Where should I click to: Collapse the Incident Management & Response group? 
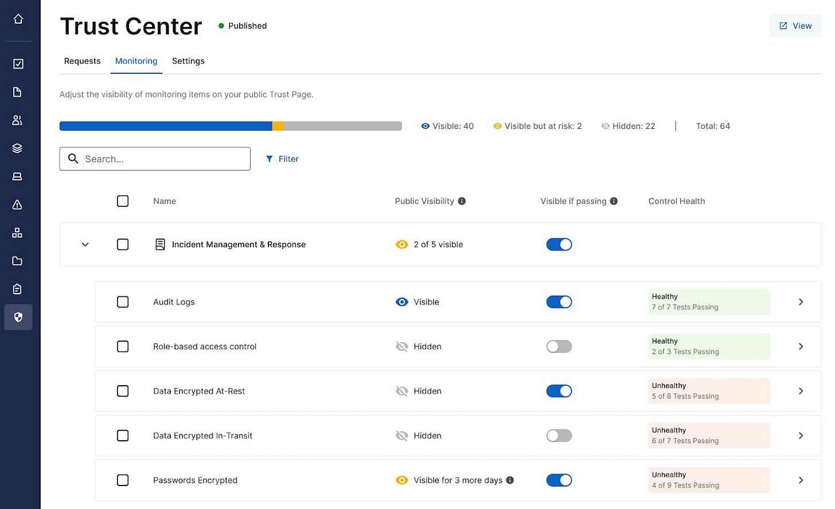click(x=85, y=245)
